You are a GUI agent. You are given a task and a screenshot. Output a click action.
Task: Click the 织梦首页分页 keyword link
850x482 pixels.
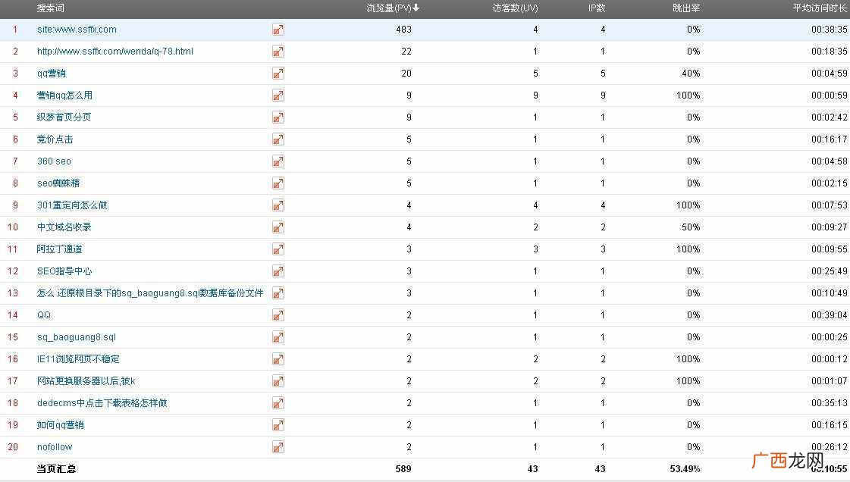(x=64, y=117)
